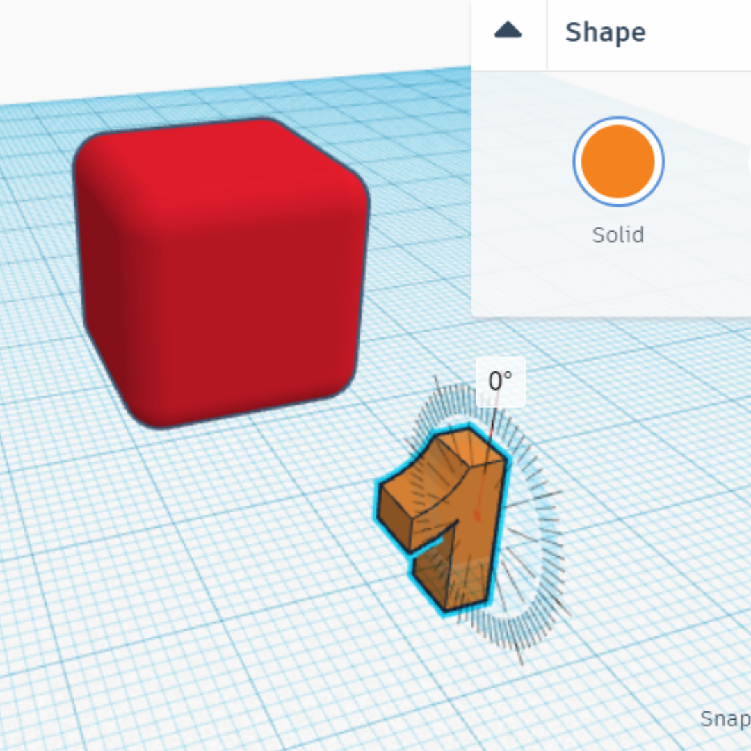Open the Solid color picker in Shape panel

click(x=617, y=161)
